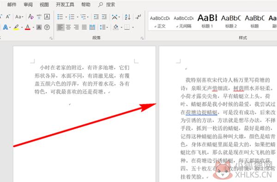This screenshot has height=182, width=277.
Task: Open the 帮助 ribbon tab
Action: 86,5
